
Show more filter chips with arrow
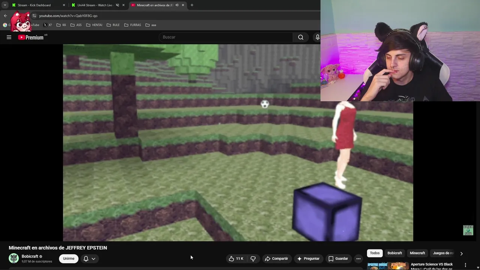click(461, 253)
